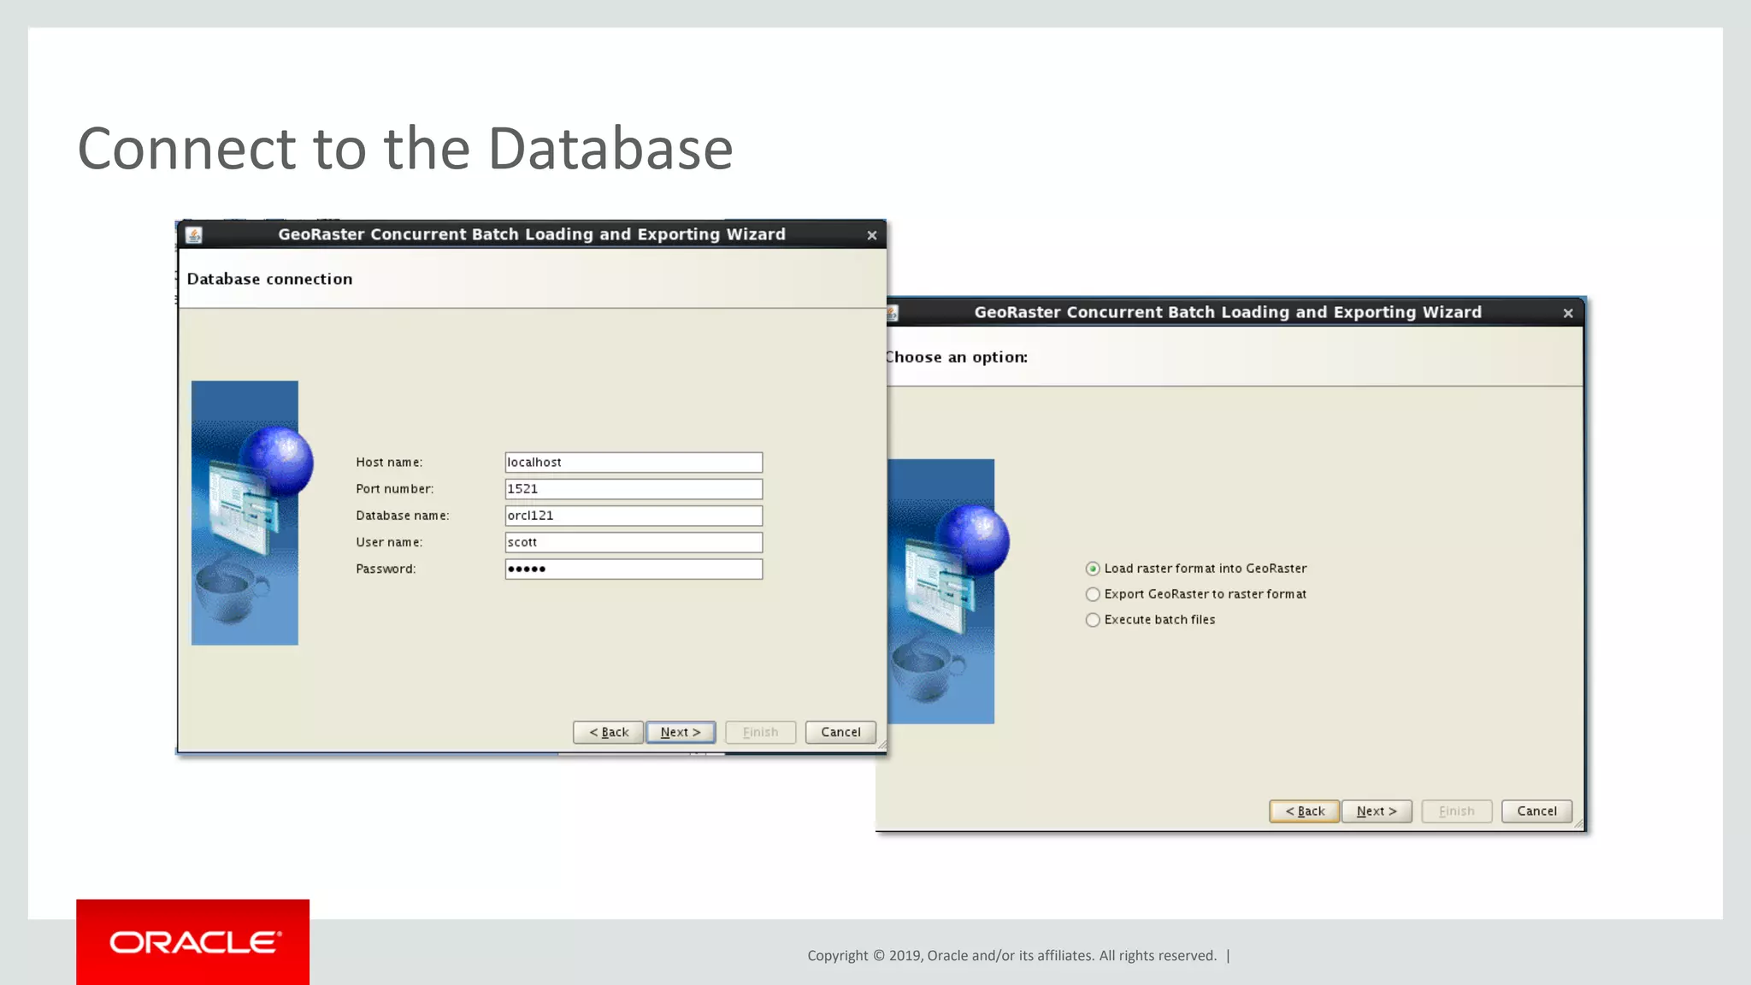Click Next in the Database connection window
The image size is (1751, 985).
(681, 732)
